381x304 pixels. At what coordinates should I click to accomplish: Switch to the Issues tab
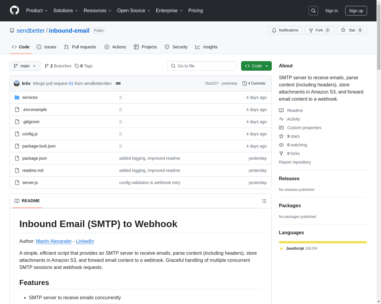click(x=46, y=47)
